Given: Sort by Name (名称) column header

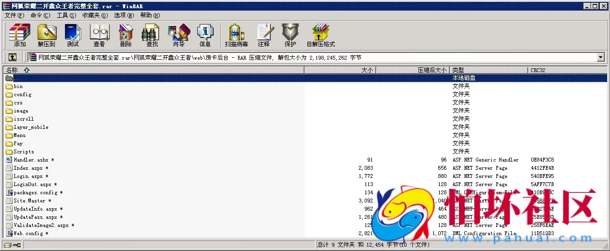Looking at the screenshot, I should [153, 70].
